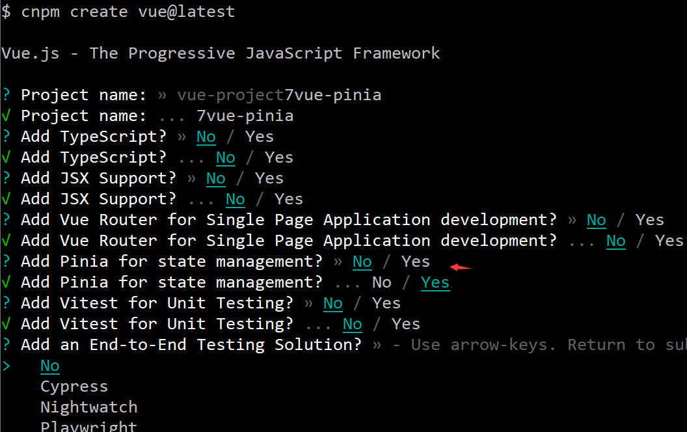687x432 pixels.
Task: Choose Yes next to the red arrow
Action: pos(416,262)
